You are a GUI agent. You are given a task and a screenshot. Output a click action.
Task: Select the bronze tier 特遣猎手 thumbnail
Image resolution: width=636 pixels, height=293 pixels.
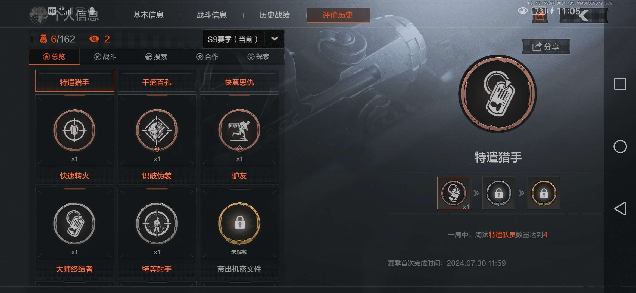pyautogui.click(x=453, y=193)
